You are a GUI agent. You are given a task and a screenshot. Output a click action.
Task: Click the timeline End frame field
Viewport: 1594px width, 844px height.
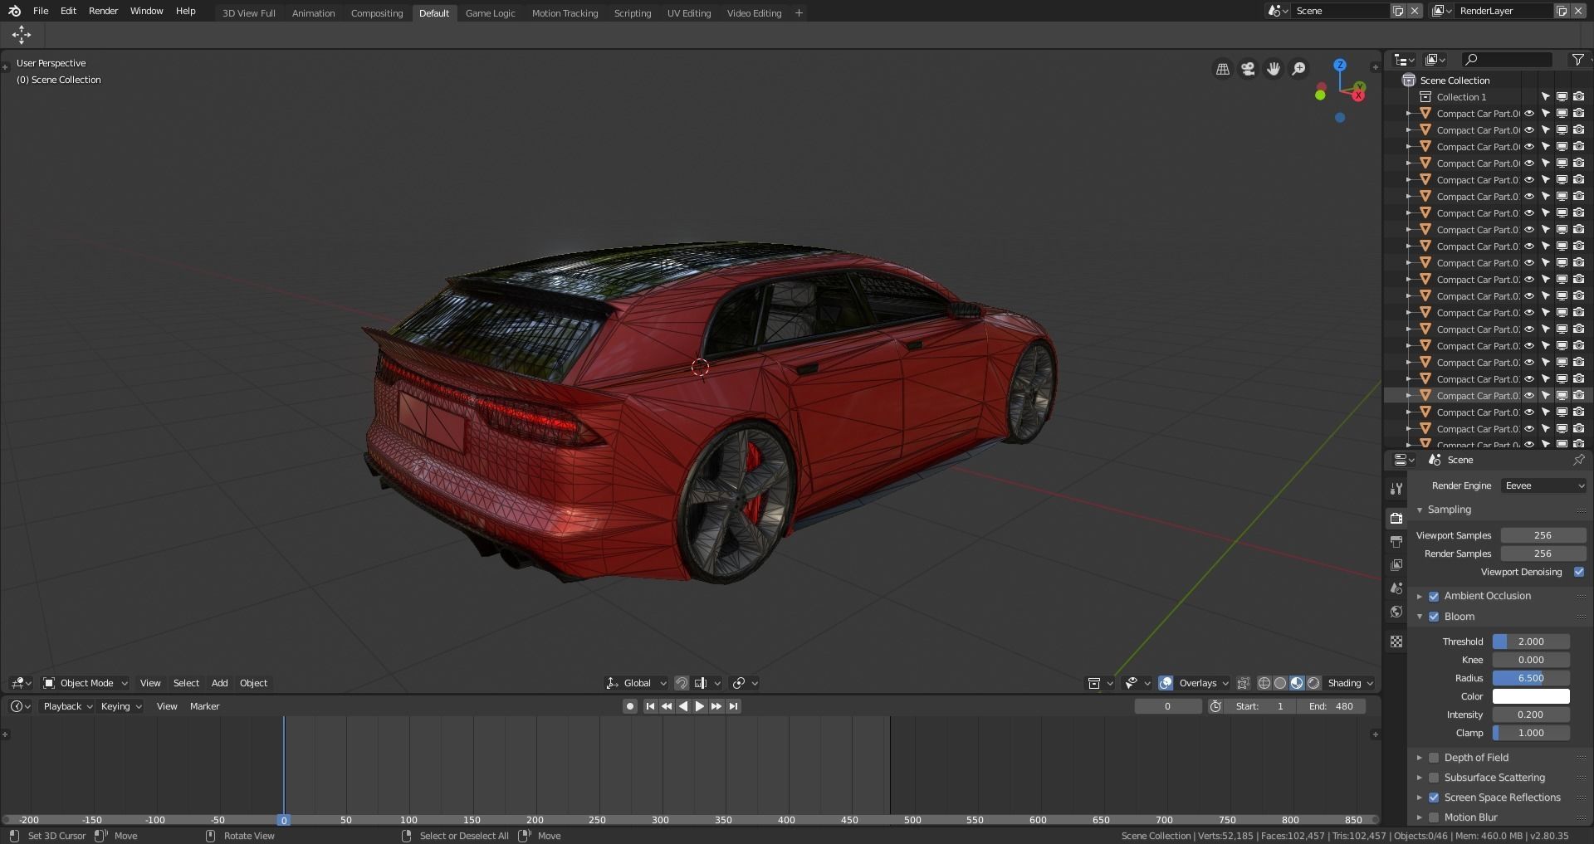click(1331, 706)
